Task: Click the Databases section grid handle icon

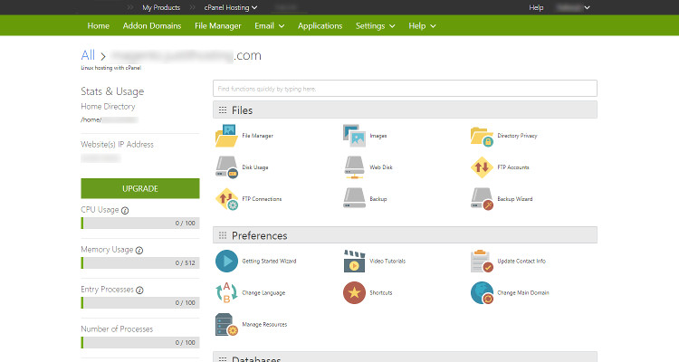Action: point(223,359)
